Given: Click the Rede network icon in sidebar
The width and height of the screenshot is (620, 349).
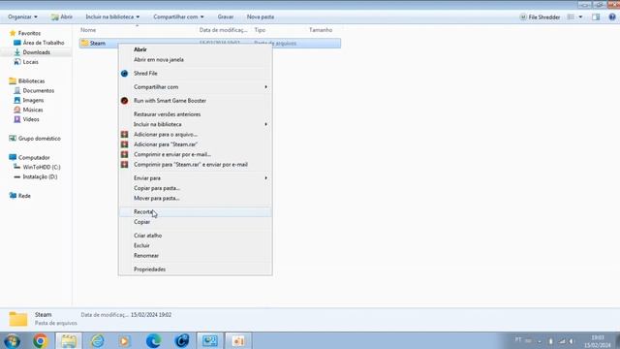Looking at the screenshot, I should tap(13, 196).
